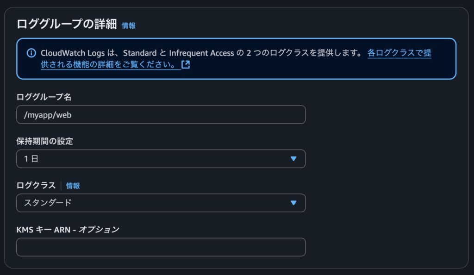Focus the ロググループ名 field containing /myapp/web
Screen dimensions: 474x275
point(161,114)
